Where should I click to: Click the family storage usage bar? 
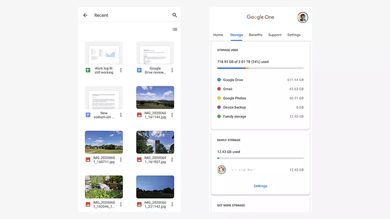[x=261, y=158]
